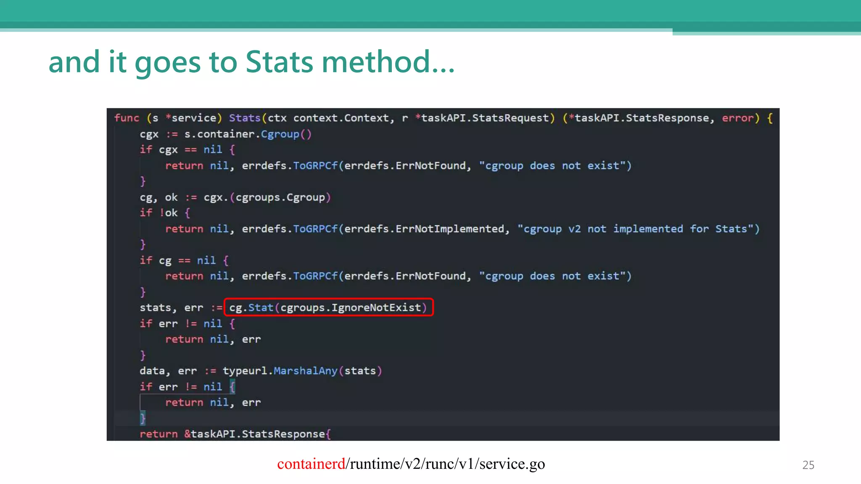Click the file path caption 'containerd/runtime/v2/runc/v1/service.go'

[x=411, y=464]
